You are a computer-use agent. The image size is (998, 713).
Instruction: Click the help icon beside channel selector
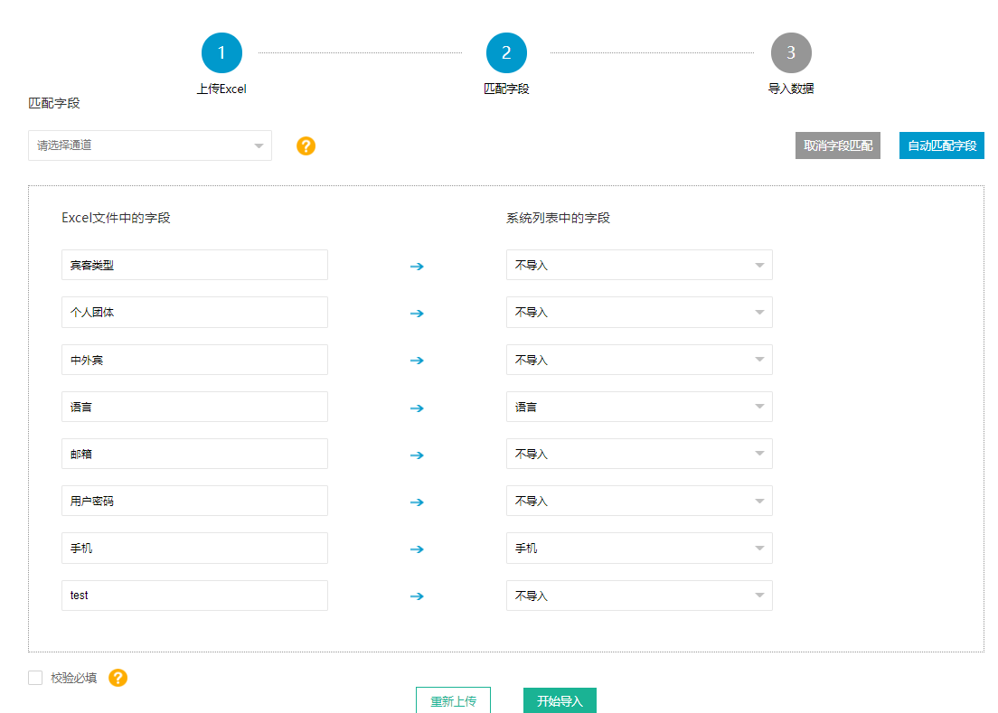coord(306,145)
